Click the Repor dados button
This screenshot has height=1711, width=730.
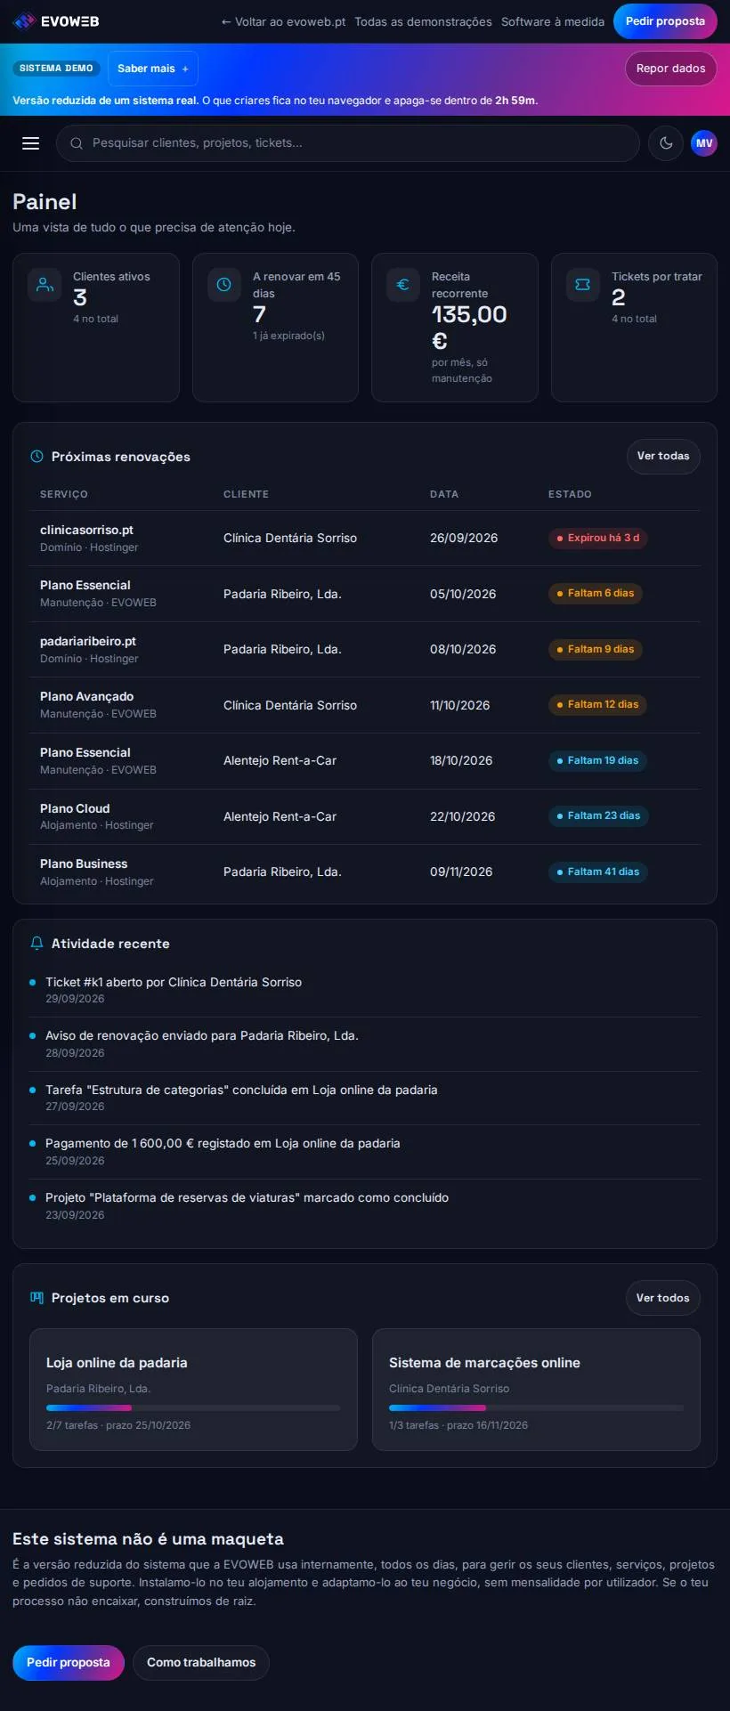[670, 69]
